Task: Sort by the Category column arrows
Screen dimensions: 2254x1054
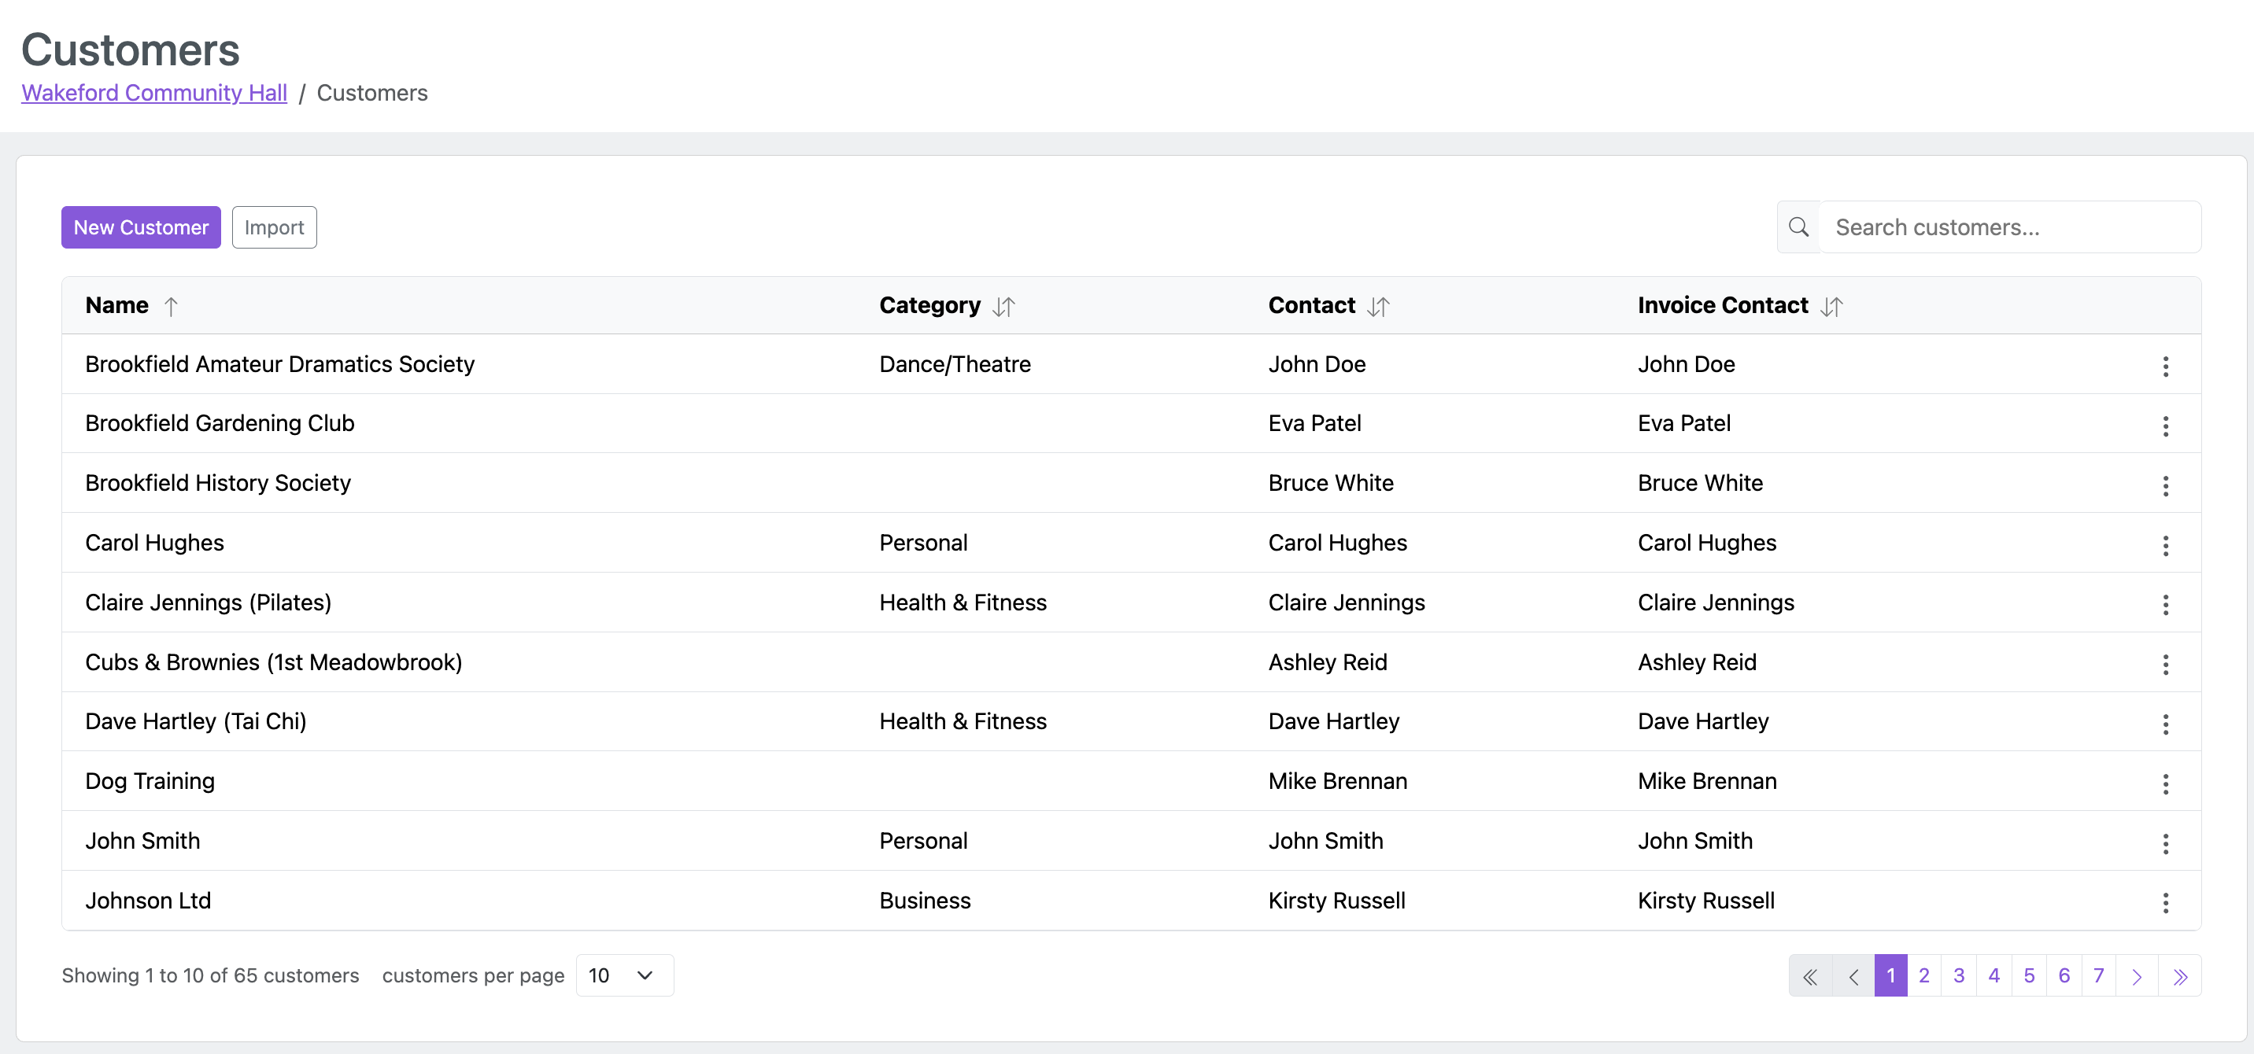Action: click(x=1003, y=306)
